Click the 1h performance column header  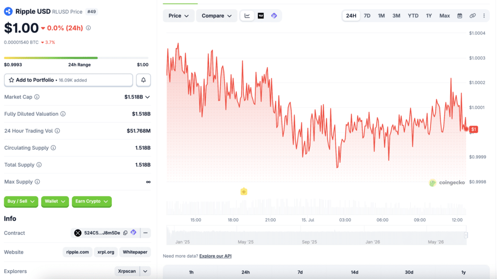191,272
